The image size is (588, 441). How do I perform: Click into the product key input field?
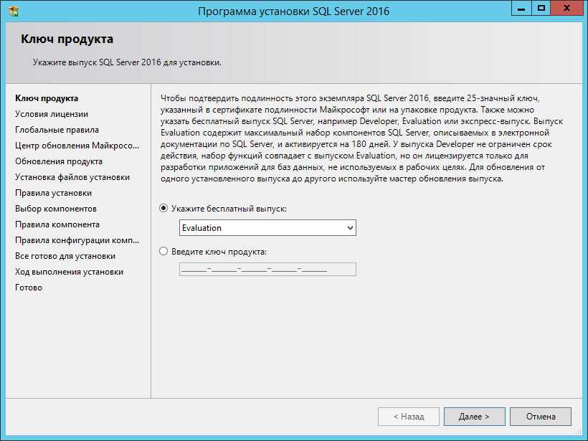coord(267,270)
